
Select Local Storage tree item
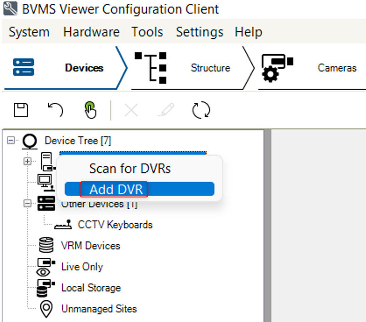click(x=91, y=288)
